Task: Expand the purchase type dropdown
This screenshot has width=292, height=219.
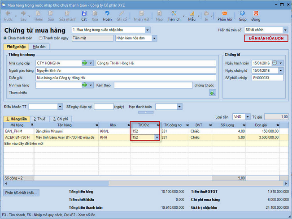Action: pyautogui.click(x=148, y=30)
